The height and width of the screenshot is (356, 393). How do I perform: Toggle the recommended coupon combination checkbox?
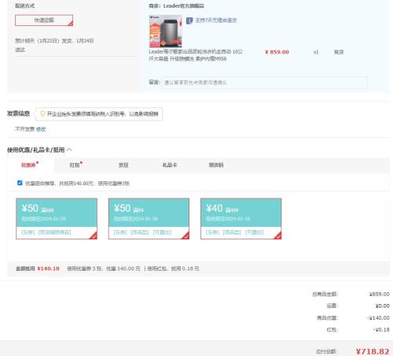pyautogui.click(x=20, y=183)
